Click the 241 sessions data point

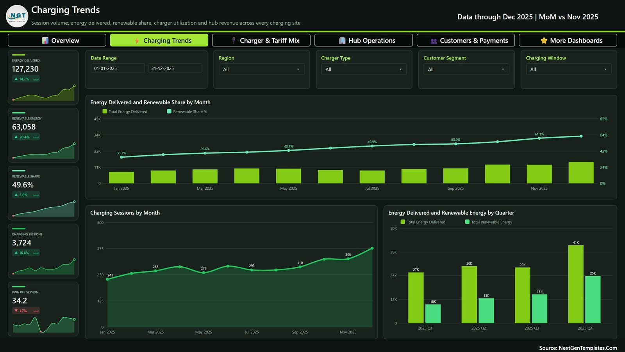(107, 279)
